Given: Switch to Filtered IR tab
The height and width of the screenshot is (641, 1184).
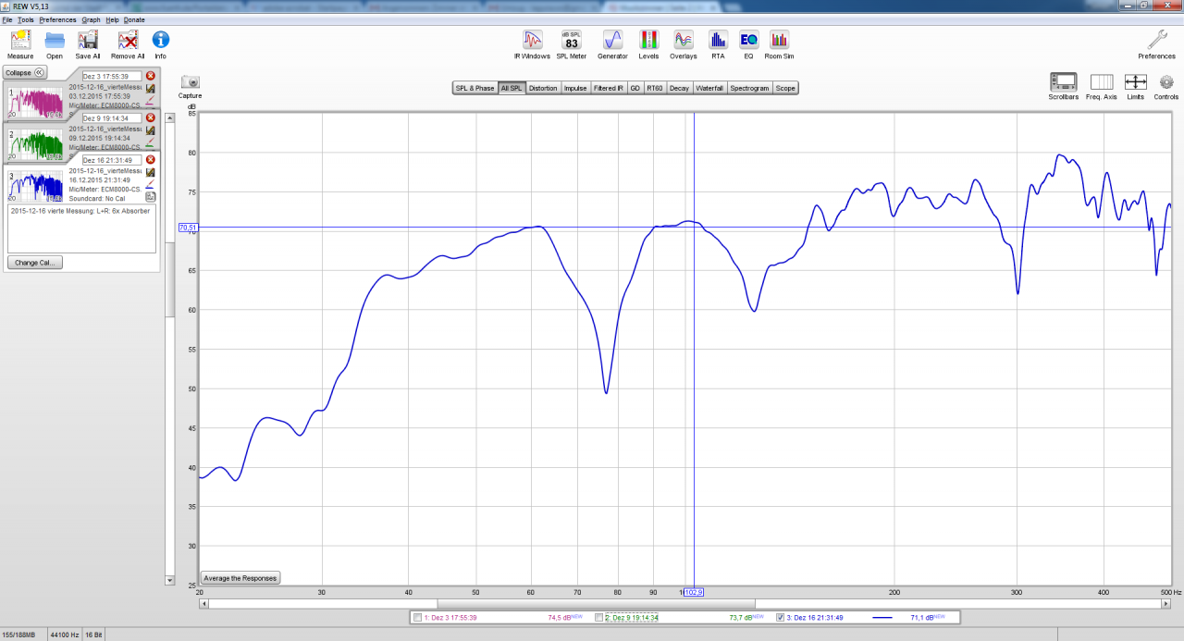Looking at the screenshot, I should tap(609, 88).
